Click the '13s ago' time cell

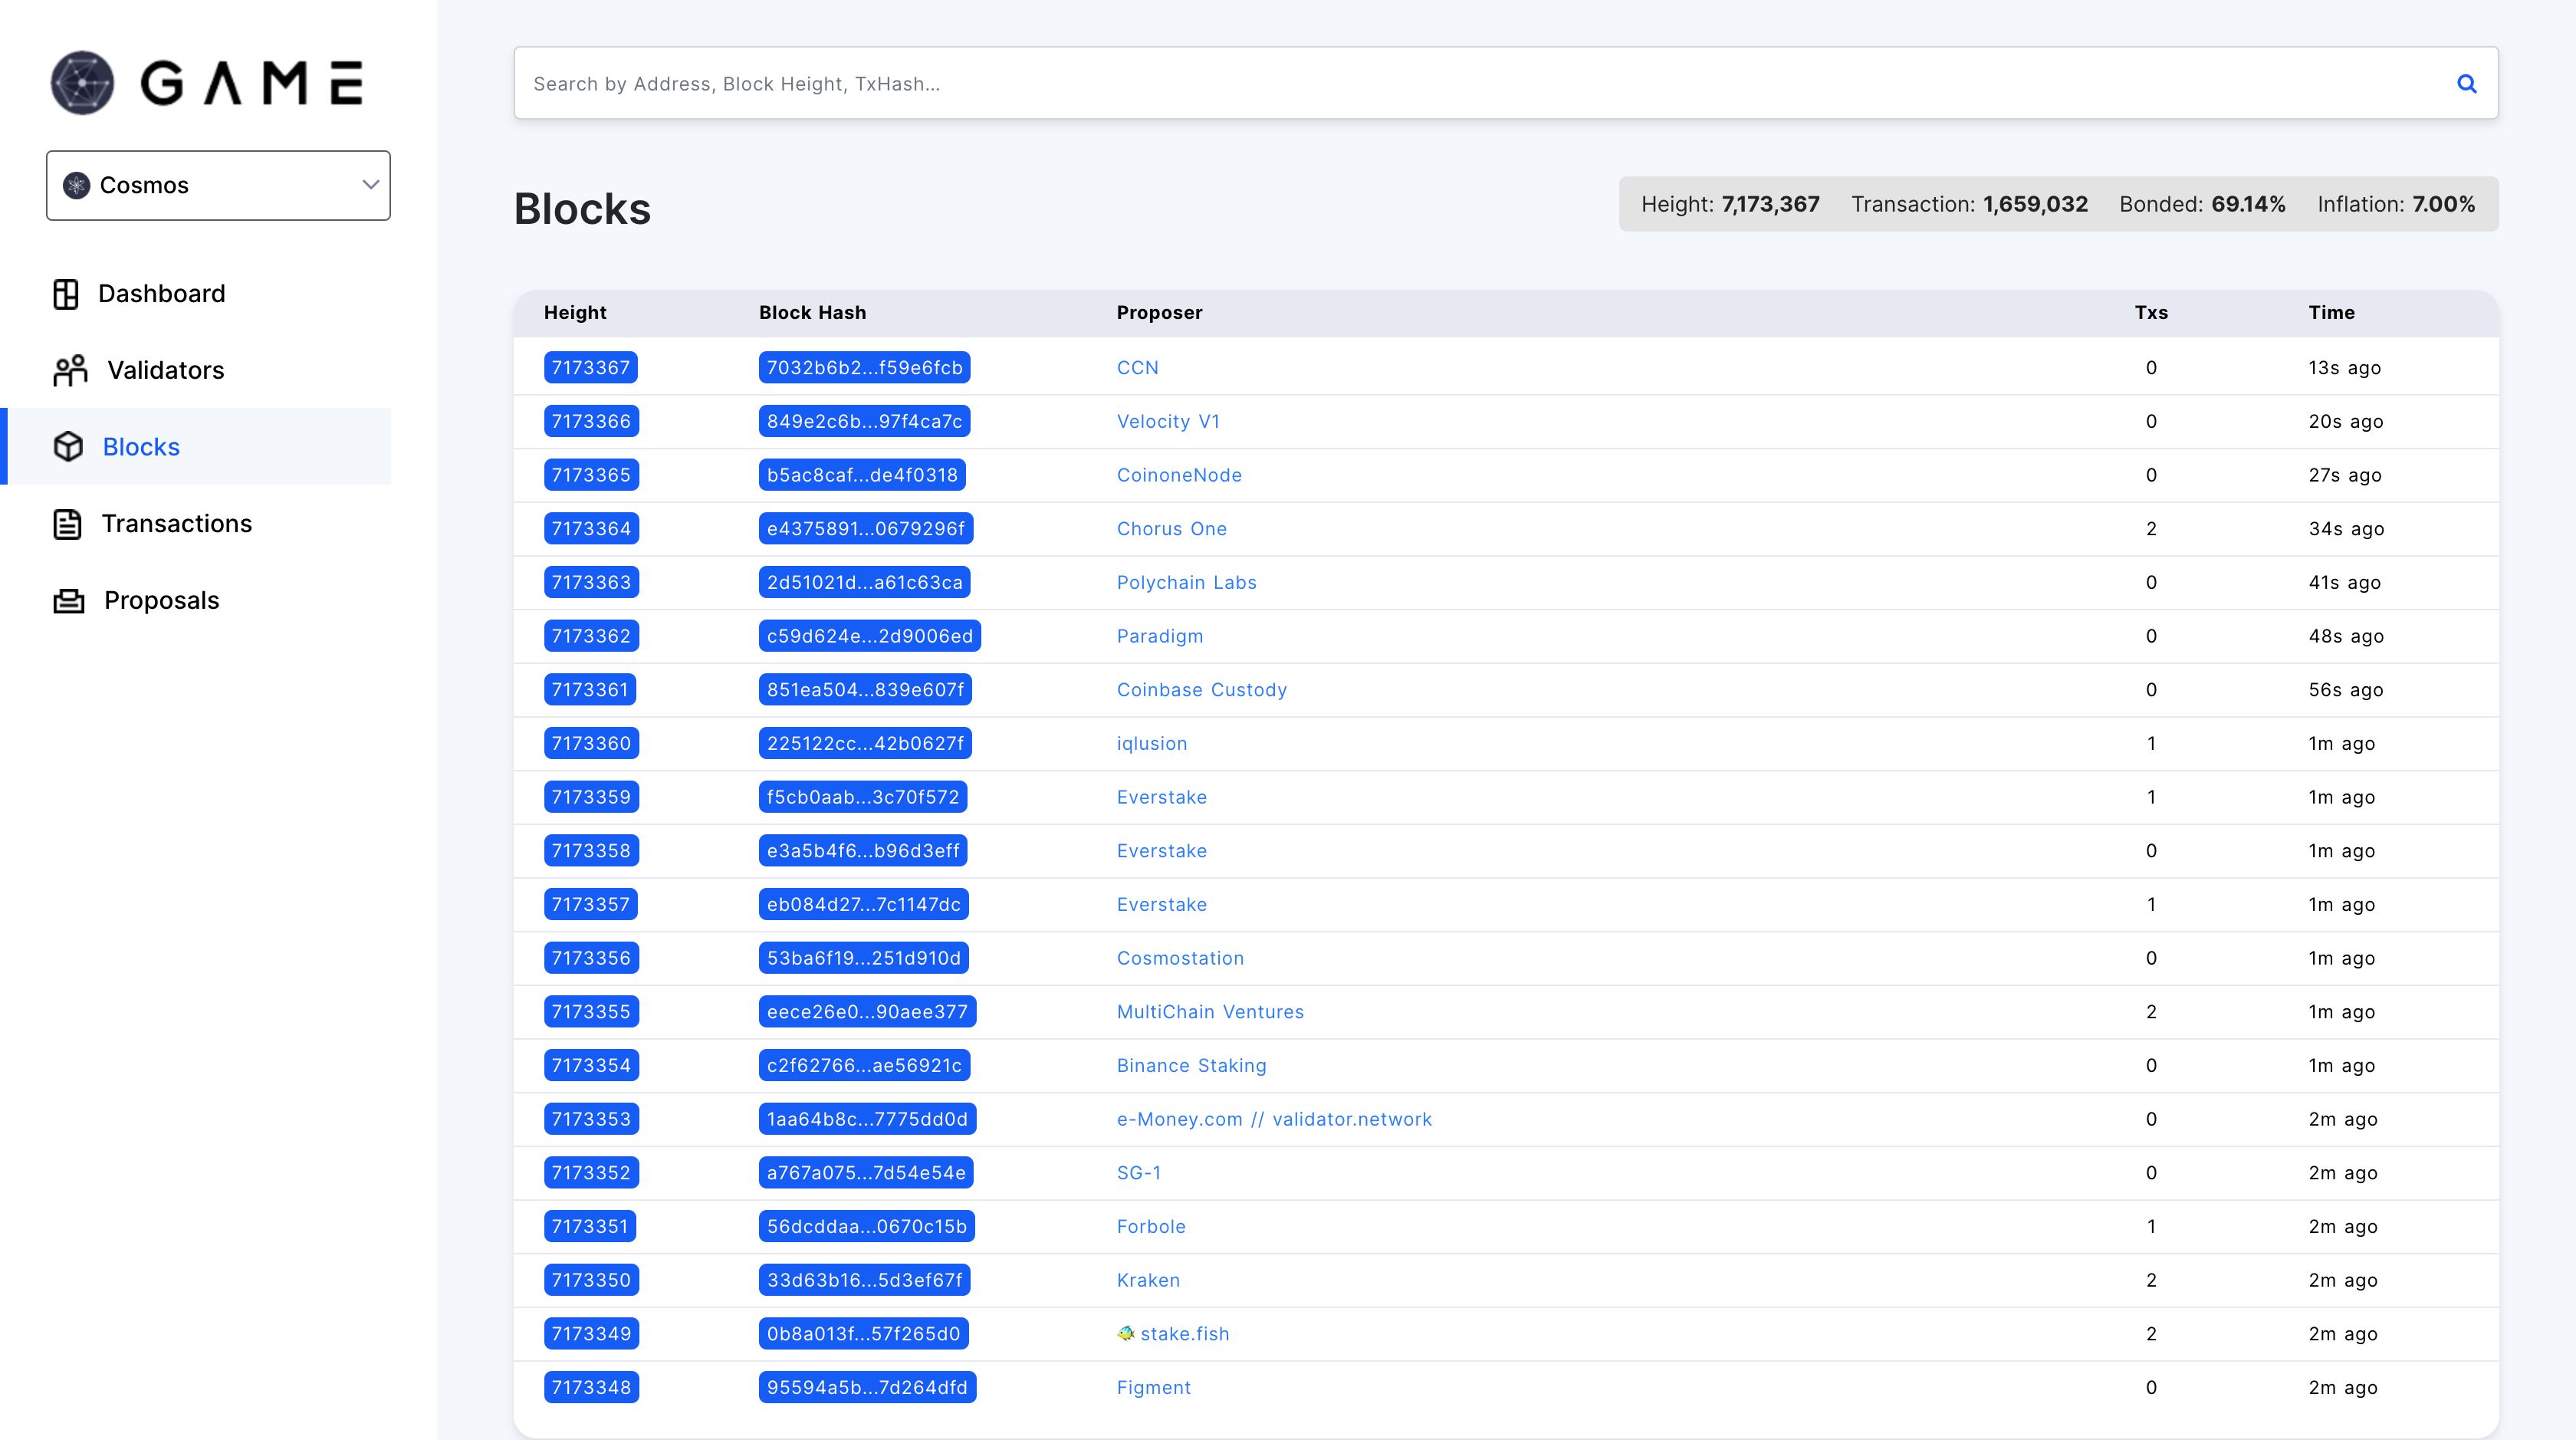tap(2344, 368)
